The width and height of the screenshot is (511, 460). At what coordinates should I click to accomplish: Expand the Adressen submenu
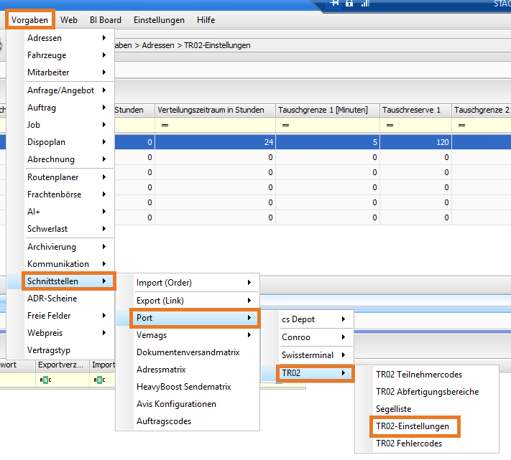pos(65,38)
